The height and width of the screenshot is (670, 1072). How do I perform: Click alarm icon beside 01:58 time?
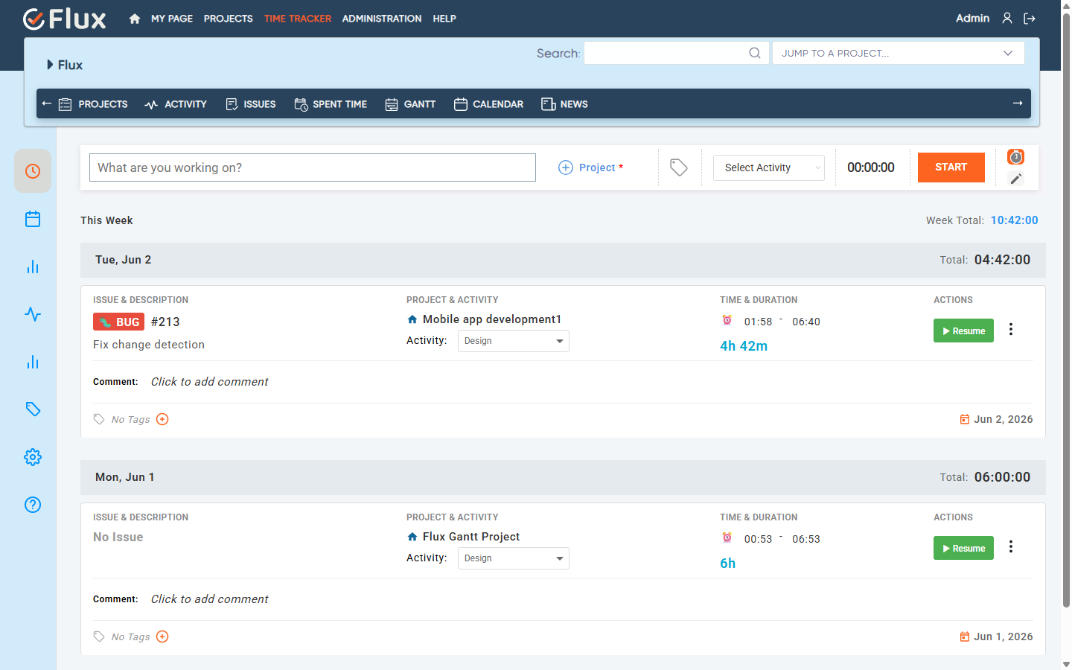pyautogui.click(x=727, y=320)
